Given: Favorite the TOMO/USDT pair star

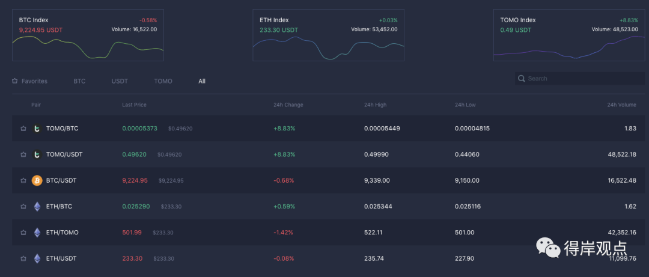Looking at the screenshot, I should [x=23, y=154].
